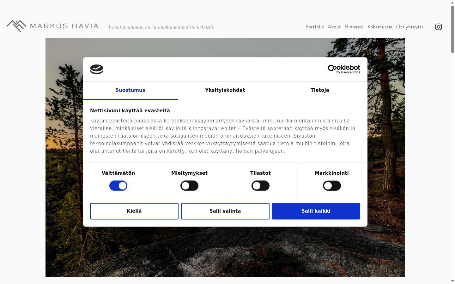This screenshot has width=455, height=284.
Task: Accept cookies with Salli kaikki
Action: (316, 211)
